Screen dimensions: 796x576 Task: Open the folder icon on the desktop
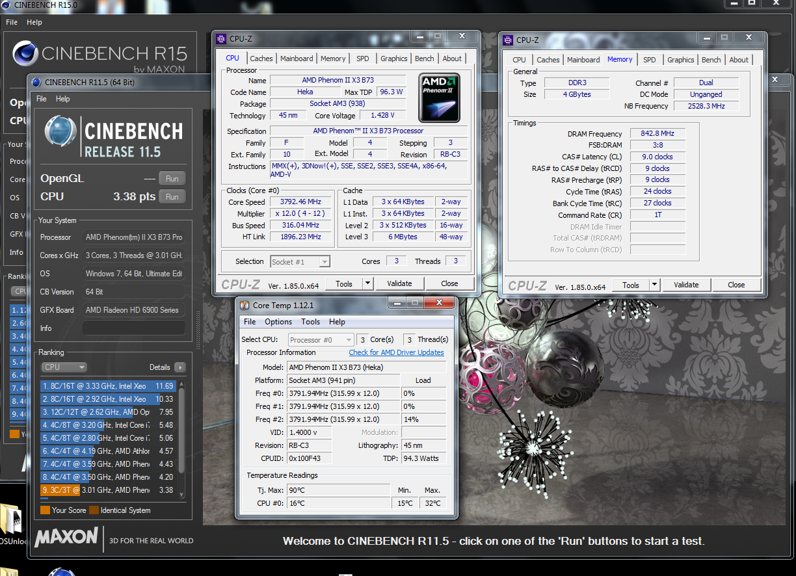11,519
